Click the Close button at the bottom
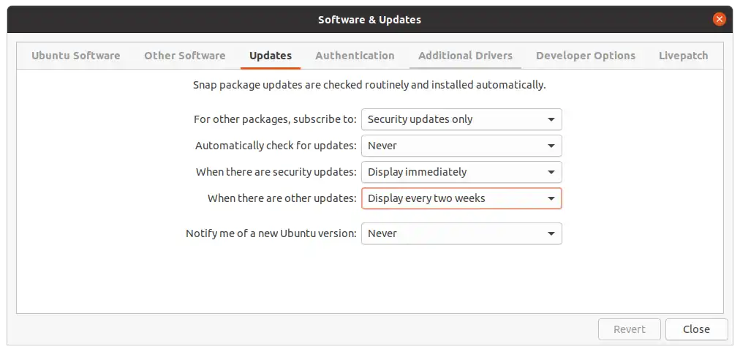740x352 pixels. click(x=697, y=329)
